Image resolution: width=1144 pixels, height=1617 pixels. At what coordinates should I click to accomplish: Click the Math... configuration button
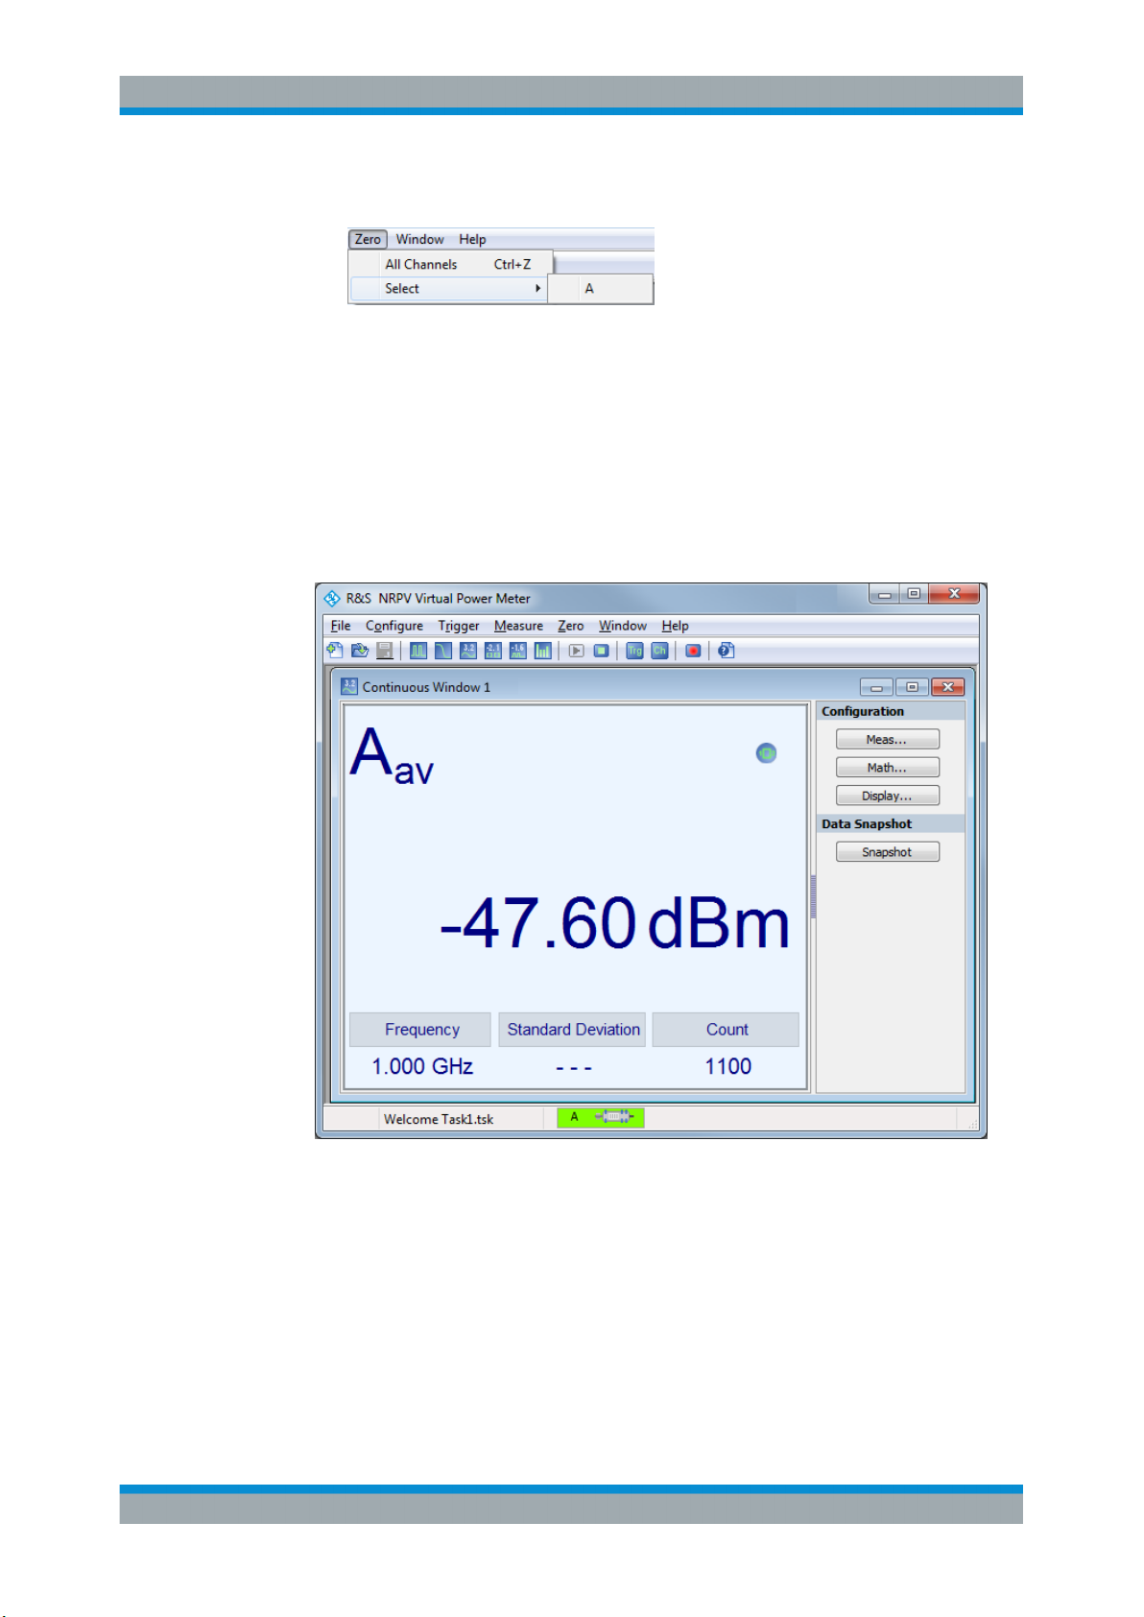(x=888, y=767)
